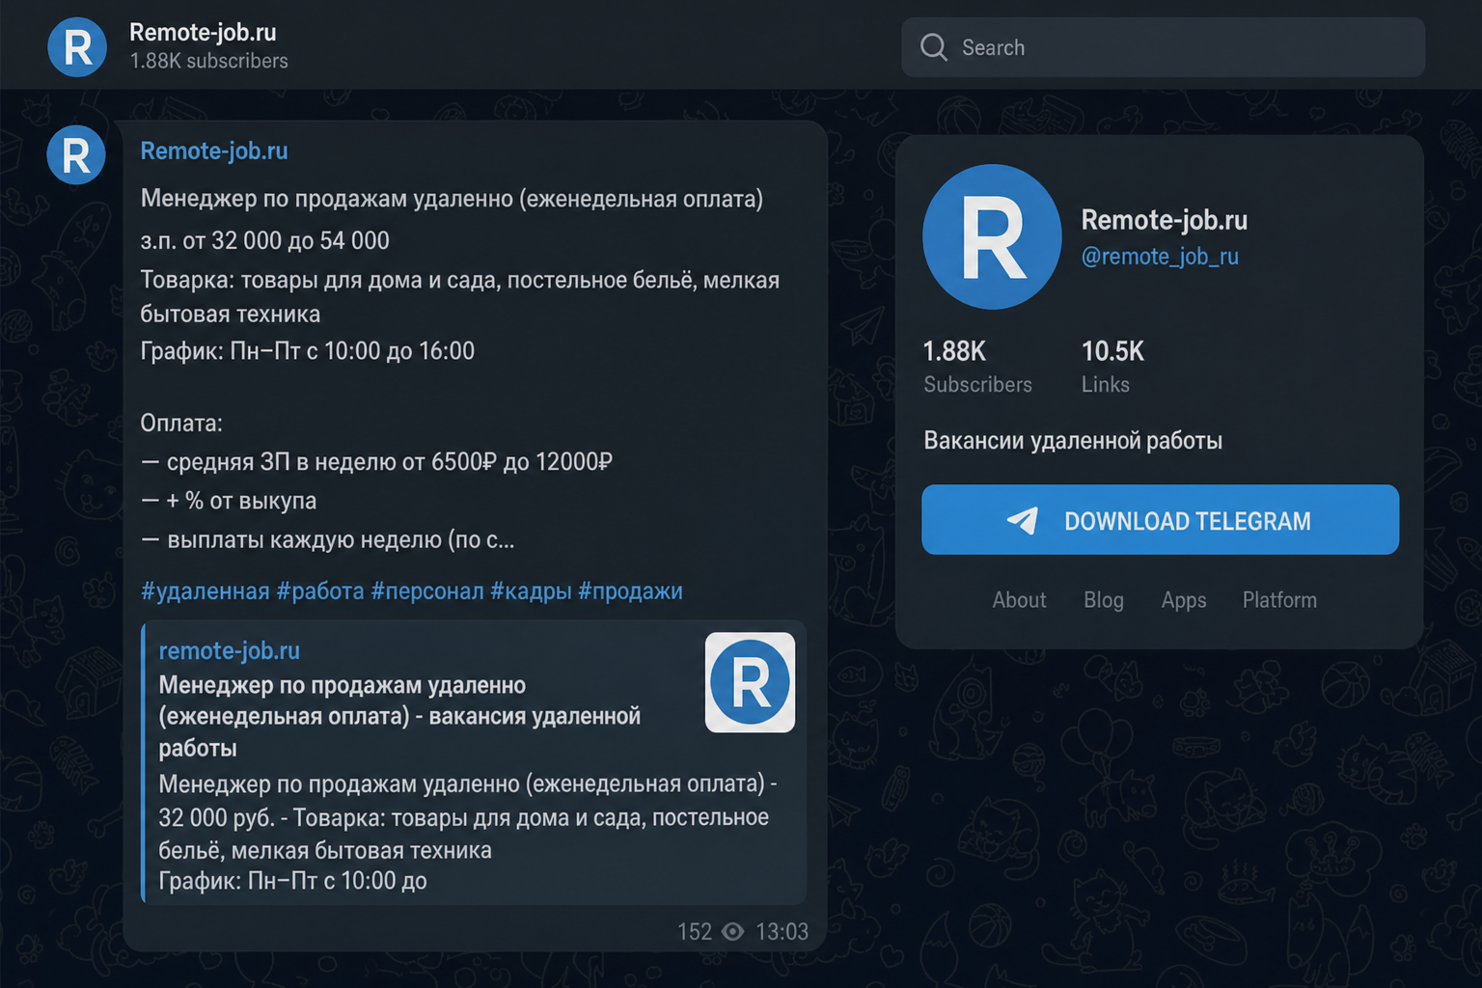This screenshot has width=1482, height=988.
Task: Open the message author avatar beside the post
Action: click(76, 154)
